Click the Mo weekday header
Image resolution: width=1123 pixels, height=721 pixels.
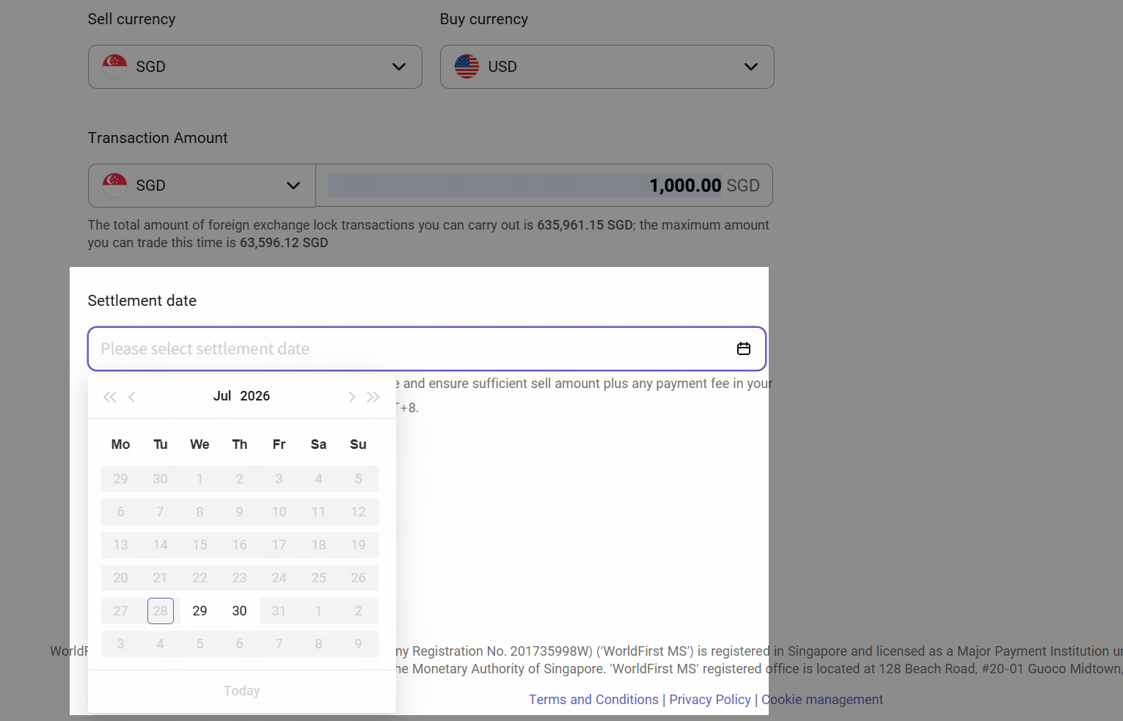click(121, 444)
